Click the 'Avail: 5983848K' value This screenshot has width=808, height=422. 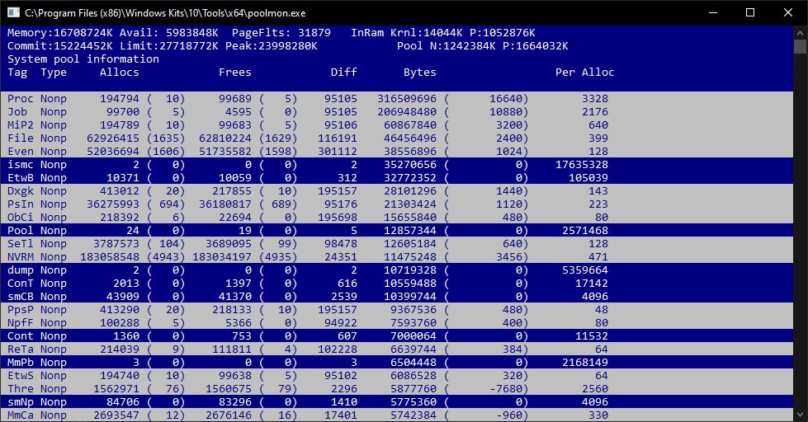click(169, 33)
